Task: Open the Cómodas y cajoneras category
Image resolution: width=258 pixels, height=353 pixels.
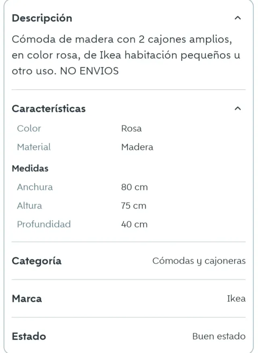Action: [199, 261]
